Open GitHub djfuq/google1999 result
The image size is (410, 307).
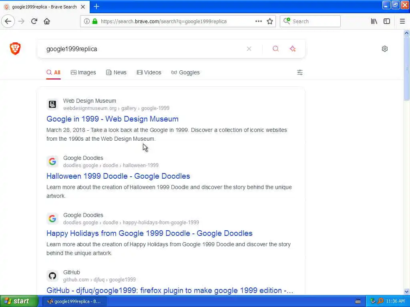(170, 291)
